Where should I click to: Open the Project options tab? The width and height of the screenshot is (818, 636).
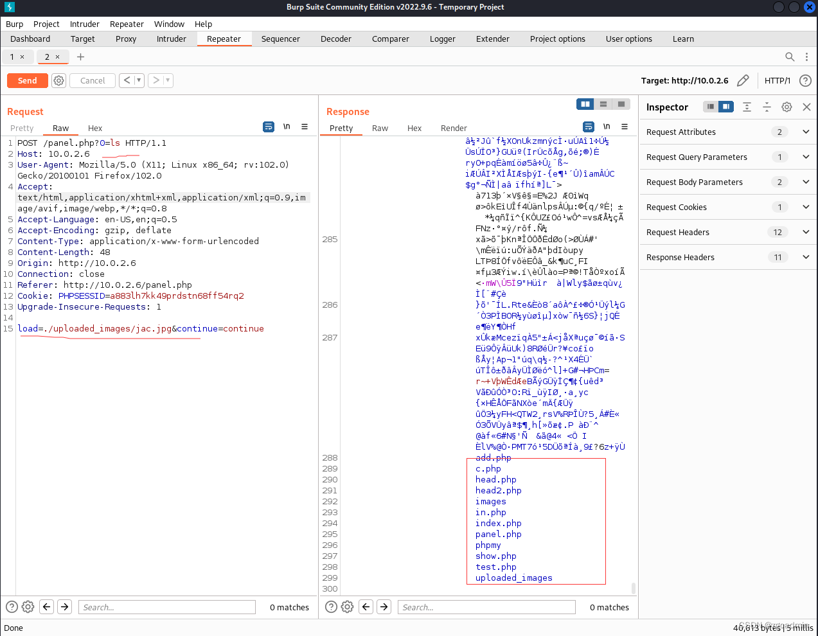pyautogui.click(x=558, y=39)
